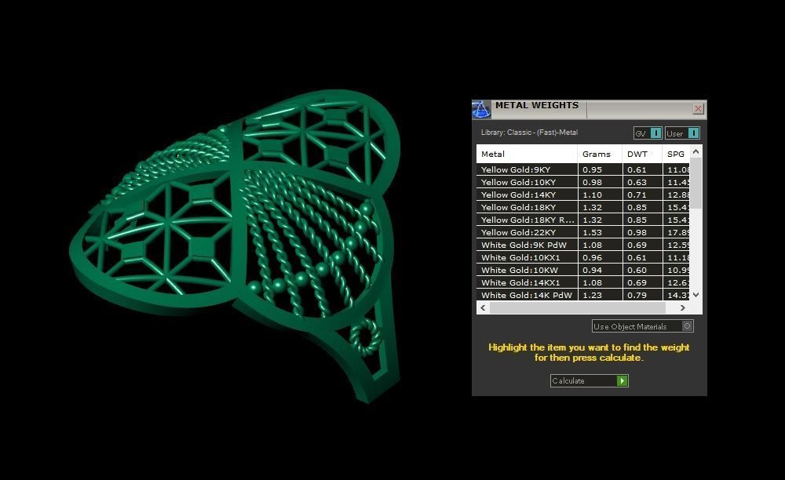The height and width of the screenshot is (480, 785).
Task: Click the table scroll down arrow
Action: (696, 295)
